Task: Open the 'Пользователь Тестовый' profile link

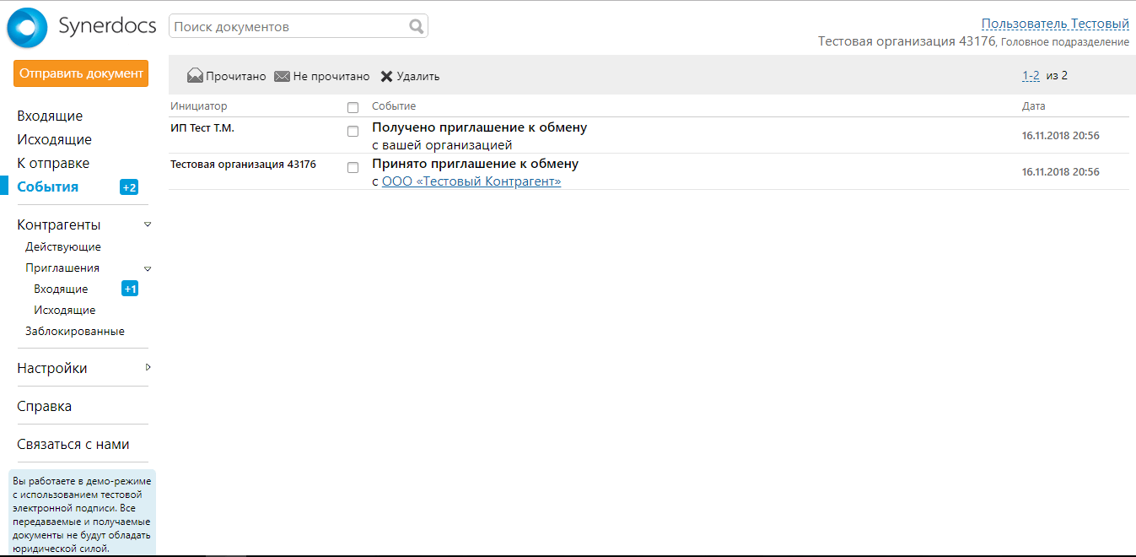Action: pyautogui.click(x=1054, y=24)
